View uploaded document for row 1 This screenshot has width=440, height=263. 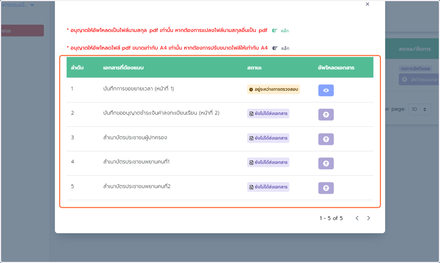(326, 90)
